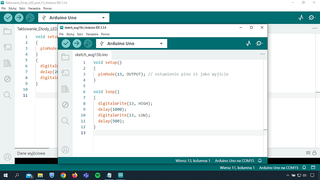This screenshot has width=320, height=180.
Task: Click the delay(1000); code line
Action: coord(112,109)
